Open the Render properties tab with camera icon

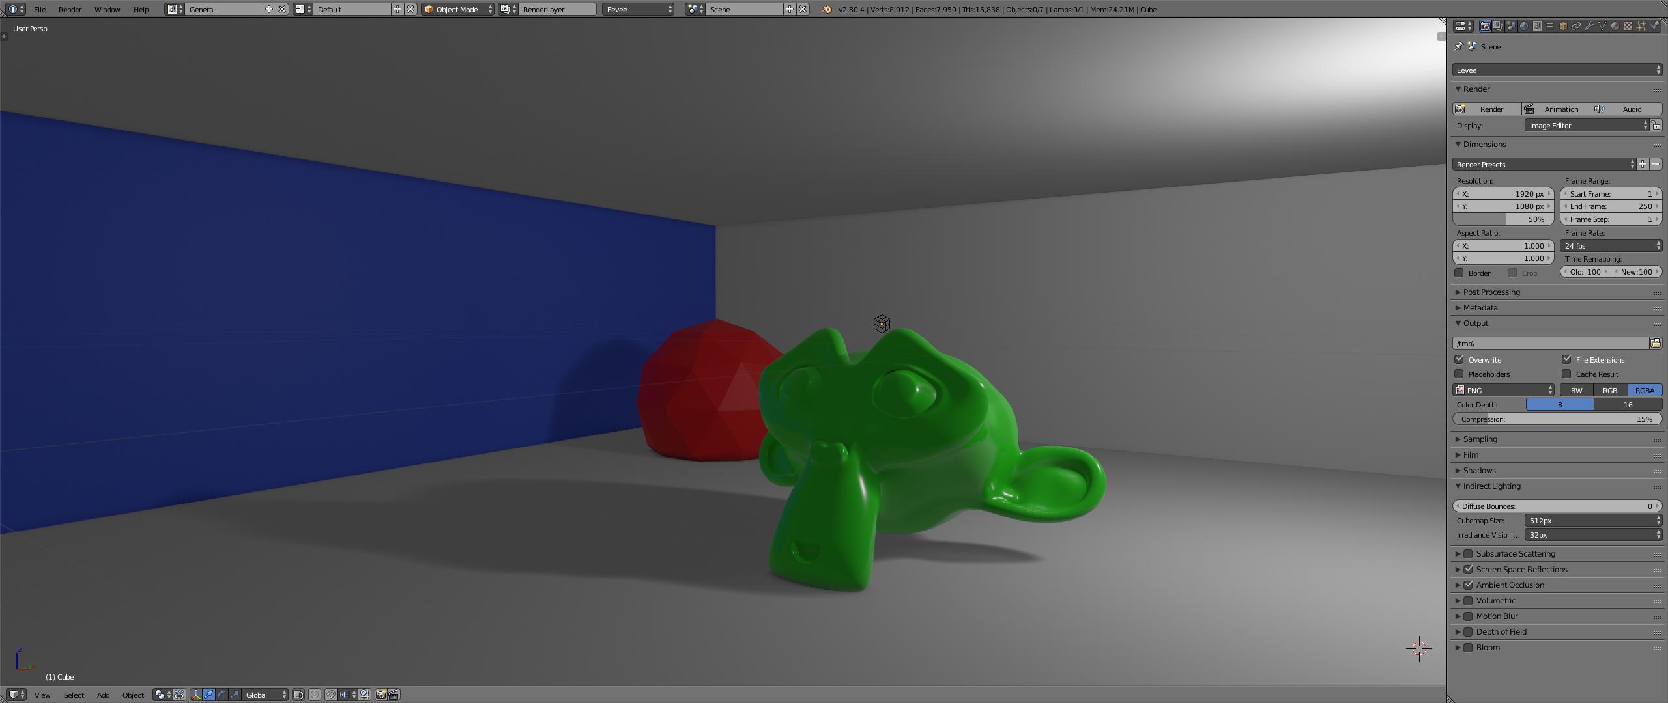pyautogui.click(x=1485, y=26)
